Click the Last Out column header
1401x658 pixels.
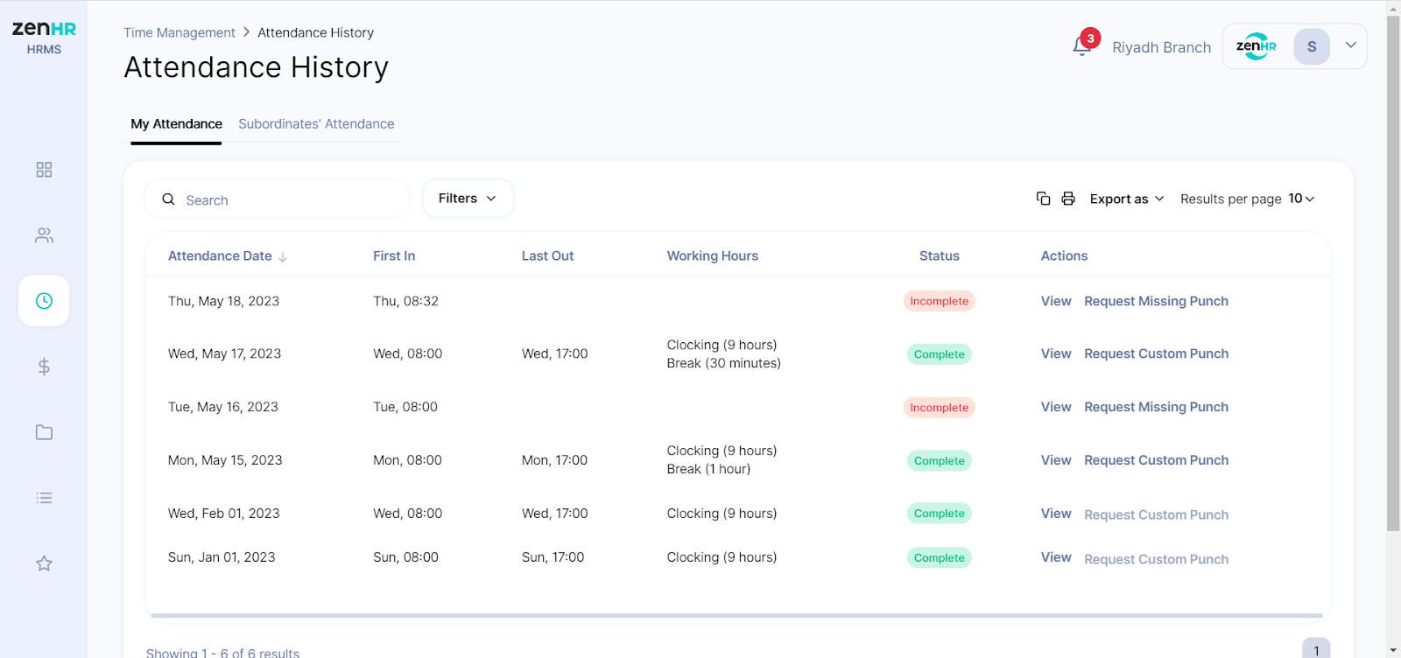(547, 255)
